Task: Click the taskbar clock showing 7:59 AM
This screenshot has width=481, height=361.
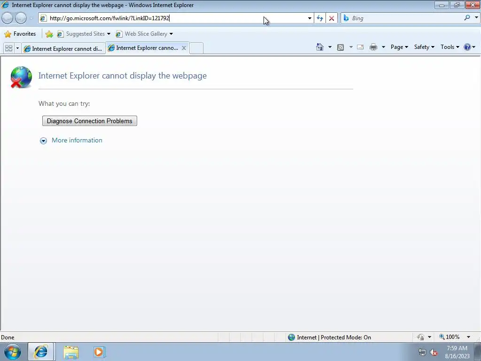Action: (x=457, y=352)
